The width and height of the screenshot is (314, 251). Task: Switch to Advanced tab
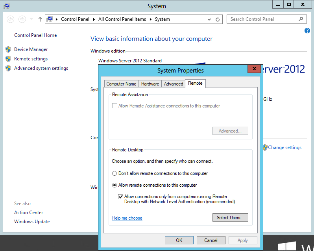[174, 84]
